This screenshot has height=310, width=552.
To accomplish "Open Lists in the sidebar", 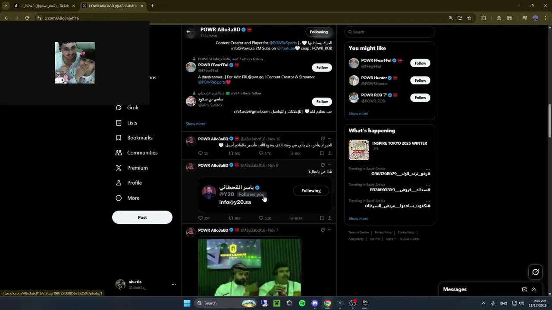I will point(126,123).
